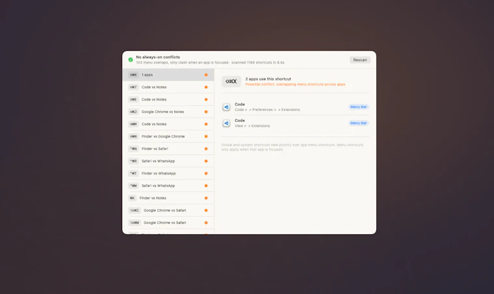Click the Rescan button
494x294 pixels.
360,60
